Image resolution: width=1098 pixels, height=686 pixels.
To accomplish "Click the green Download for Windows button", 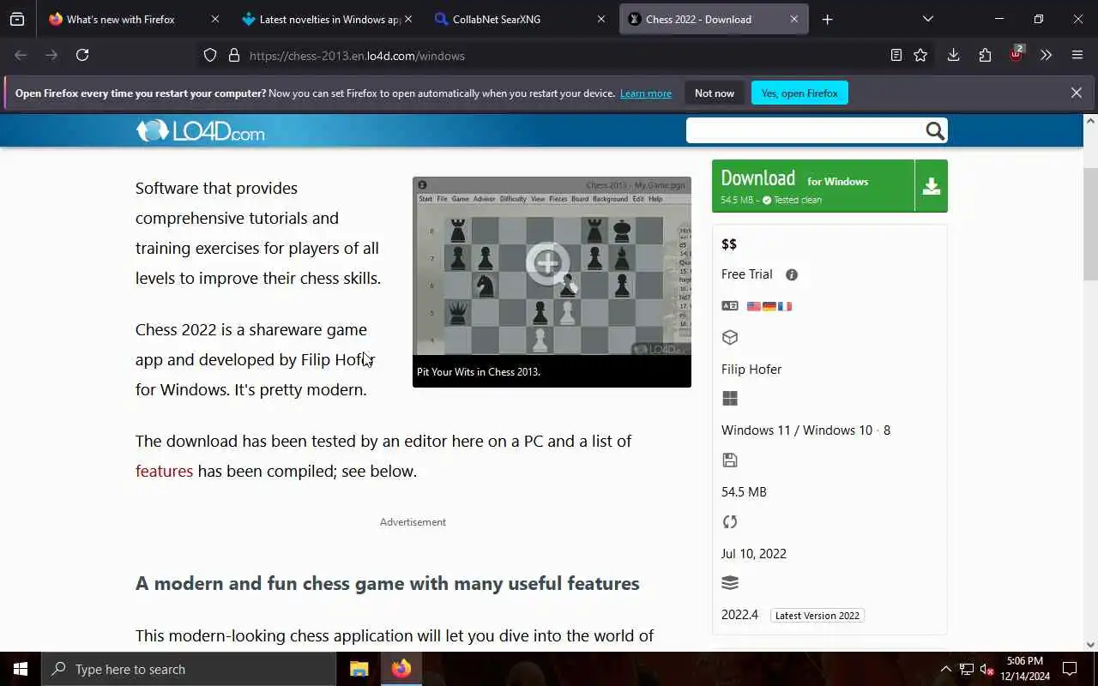I will click(813, 186).
